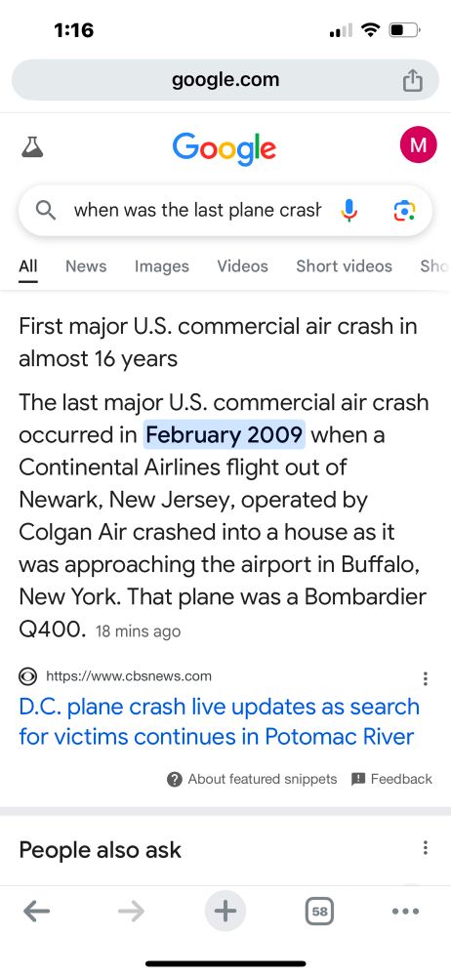The image size is (451, 976).
Task: Open new tab with plus button
Action: pos(225,912)
